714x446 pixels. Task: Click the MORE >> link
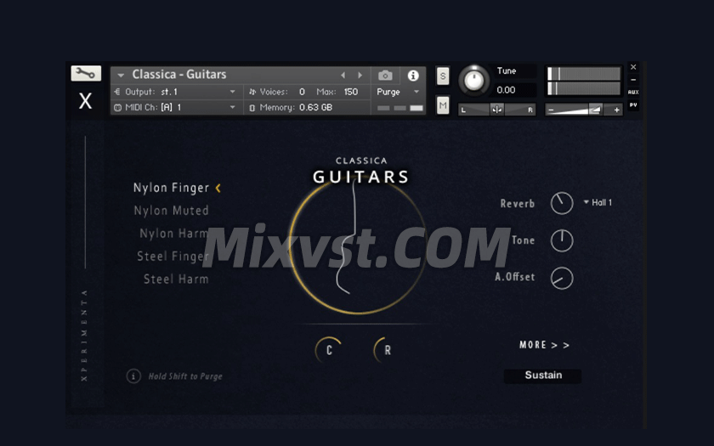(x=544, y=345)
